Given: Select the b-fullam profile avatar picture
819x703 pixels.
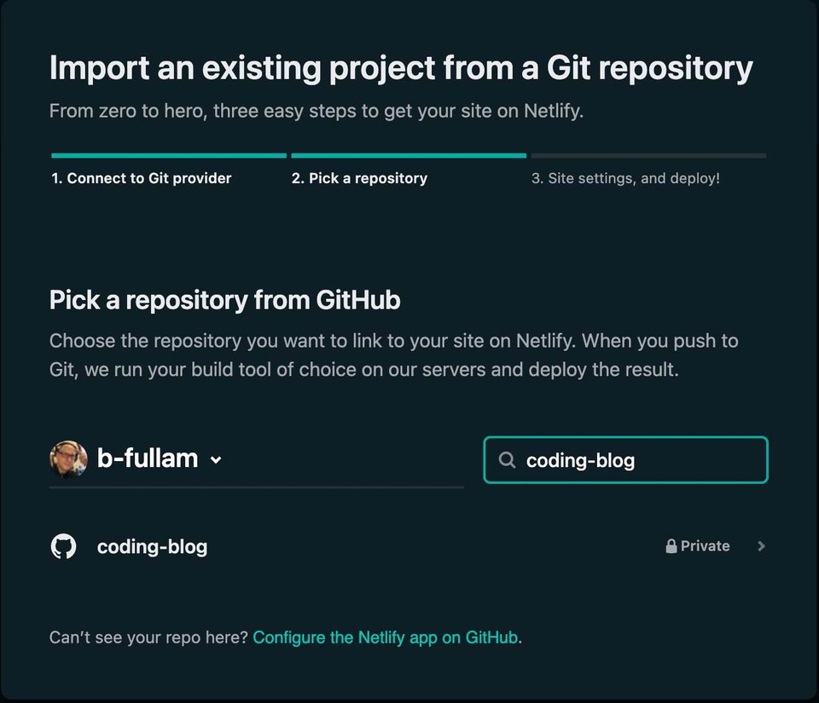Looking at the screenshot, I should pos(68,458).
